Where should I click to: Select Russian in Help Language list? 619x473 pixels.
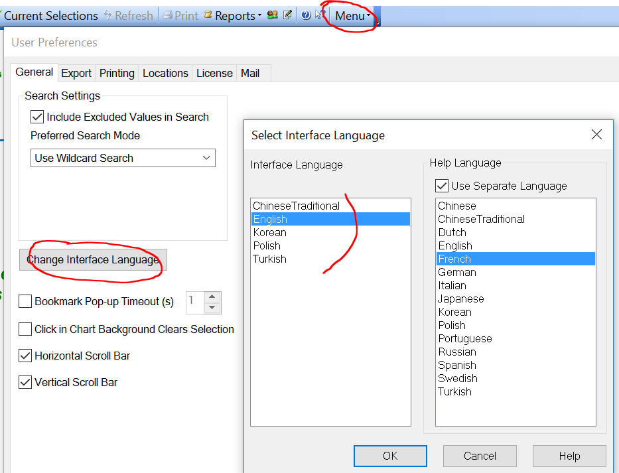coord(516,352)
